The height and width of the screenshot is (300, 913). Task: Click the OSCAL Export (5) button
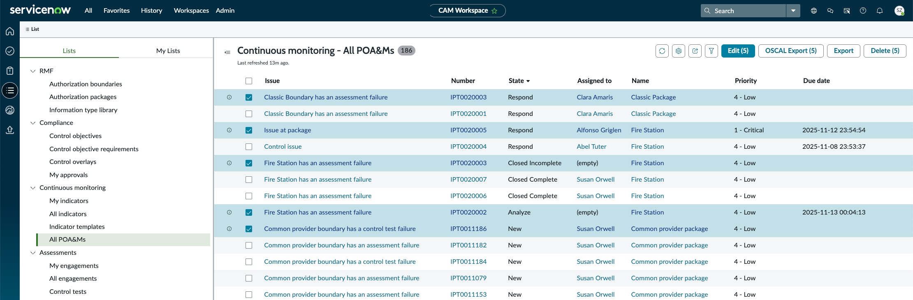791,51
